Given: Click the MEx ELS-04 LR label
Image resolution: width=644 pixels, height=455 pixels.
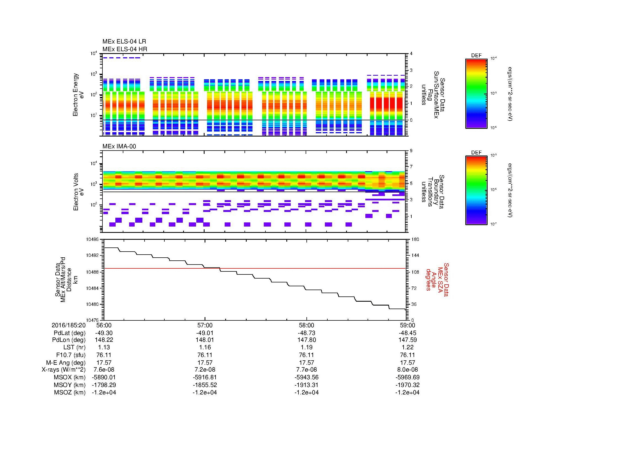Looking at the screenshot, I should point(124,42).
